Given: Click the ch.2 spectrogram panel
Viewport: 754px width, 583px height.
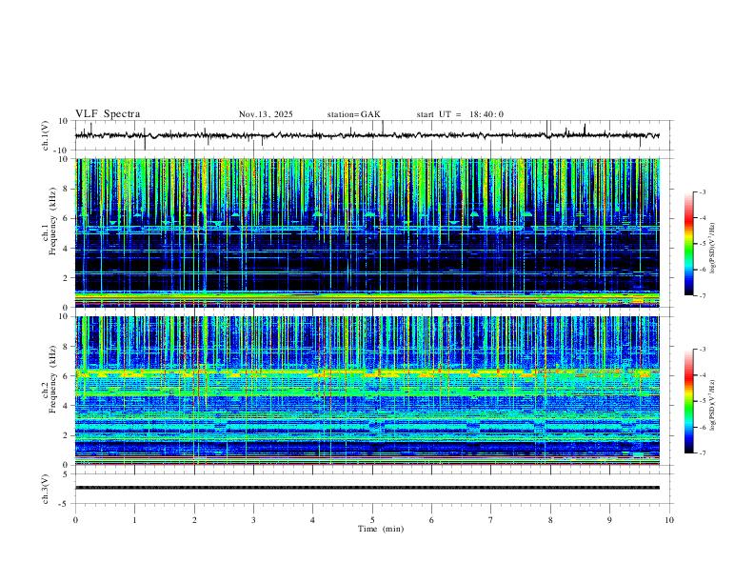Looking at the screenshot, I should 367,391.
